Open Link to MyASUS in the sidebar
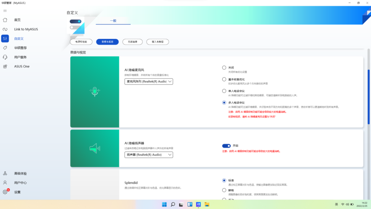The height and width of the screenshot is (209, 371). tap(26, 29)
